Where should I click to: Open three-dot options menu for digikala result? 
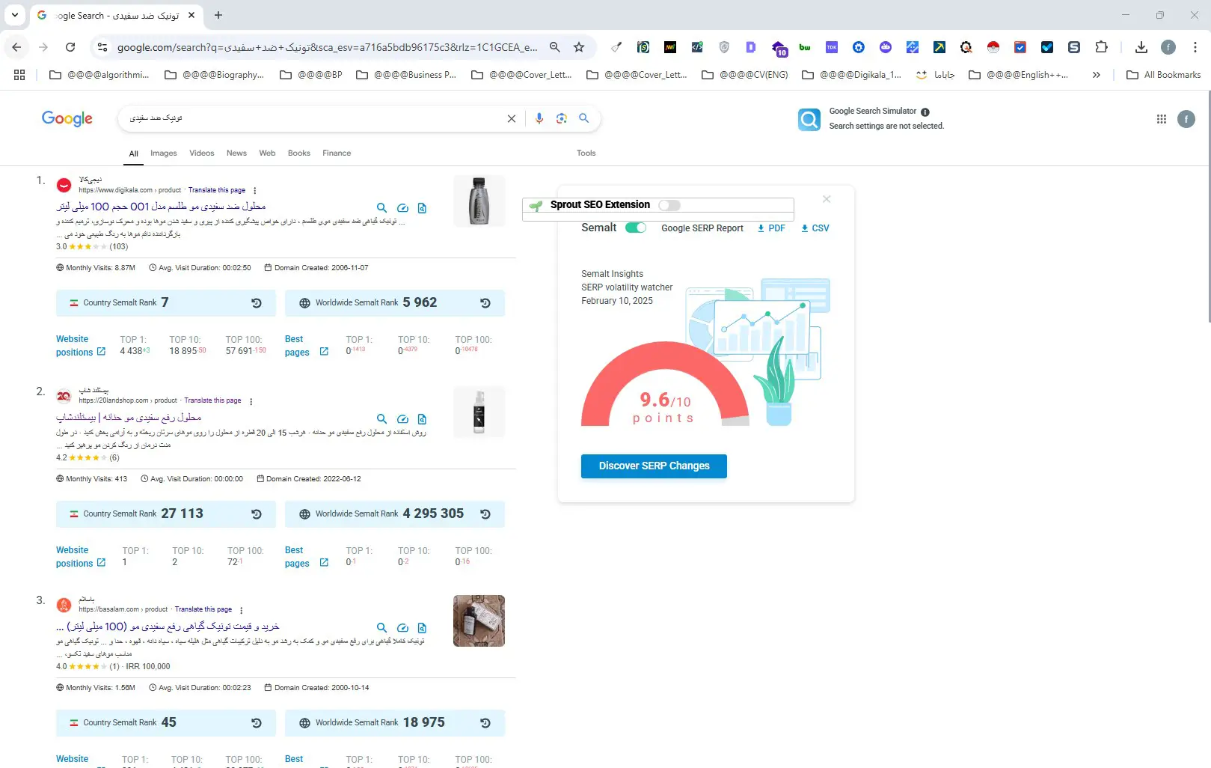point(255,190)
